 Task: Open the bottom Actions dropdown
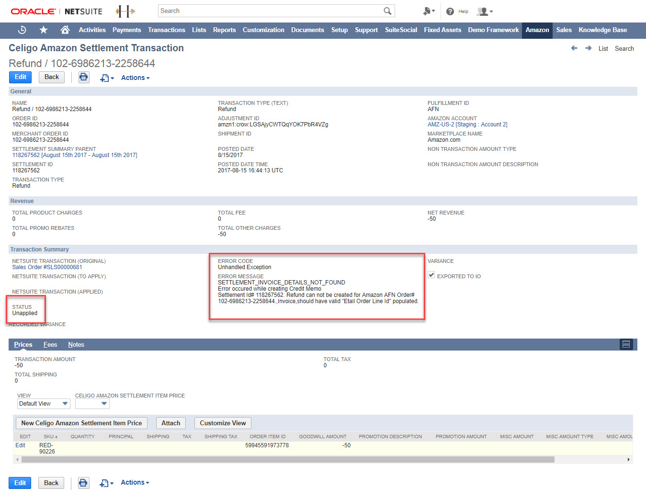135,482
